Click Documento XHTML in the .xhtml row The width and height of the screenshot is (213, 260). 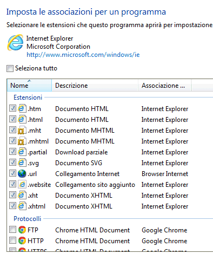84,206
